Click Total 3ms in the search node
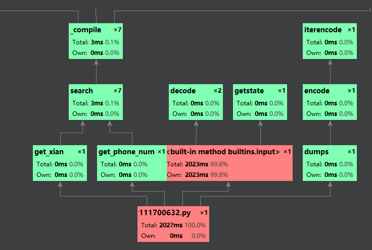Image resolution: width=372 pixels, height=250 pixels. point(96,103)
